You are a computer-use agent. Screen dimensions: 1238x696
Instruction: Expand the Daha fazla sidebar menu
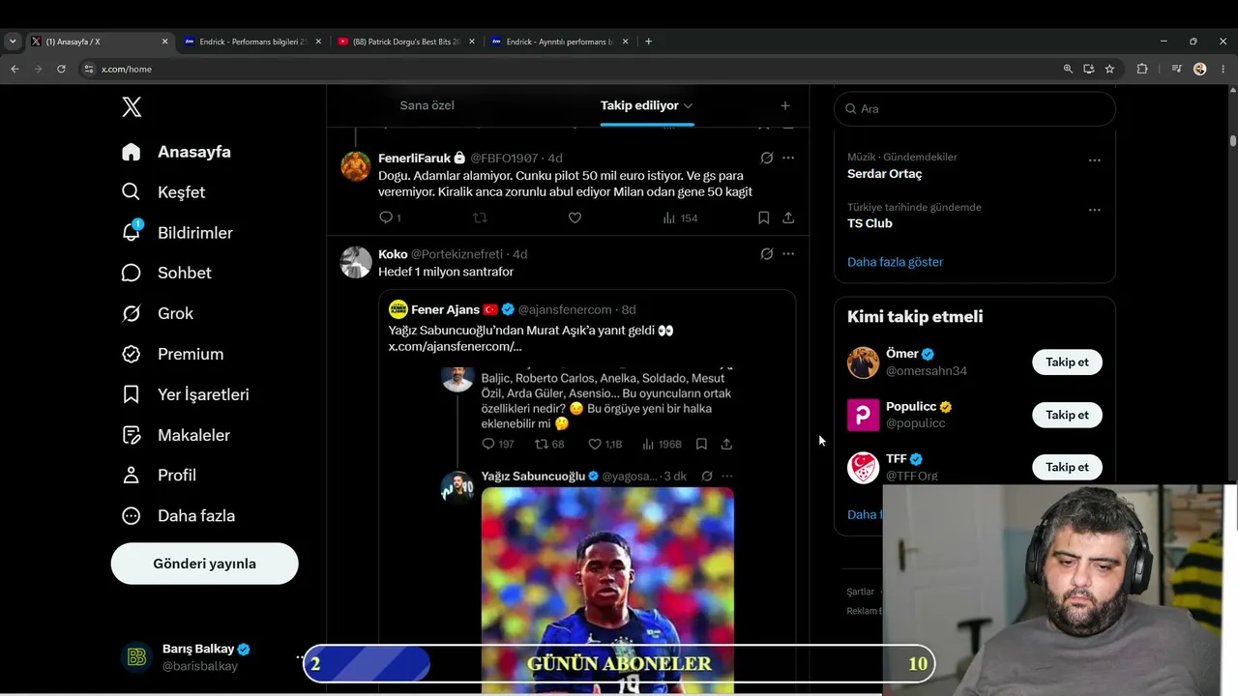click(178, 516)
